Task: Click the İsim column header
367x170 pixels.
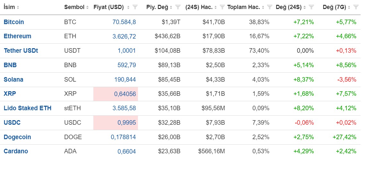Action: click(x=9, y=7)
